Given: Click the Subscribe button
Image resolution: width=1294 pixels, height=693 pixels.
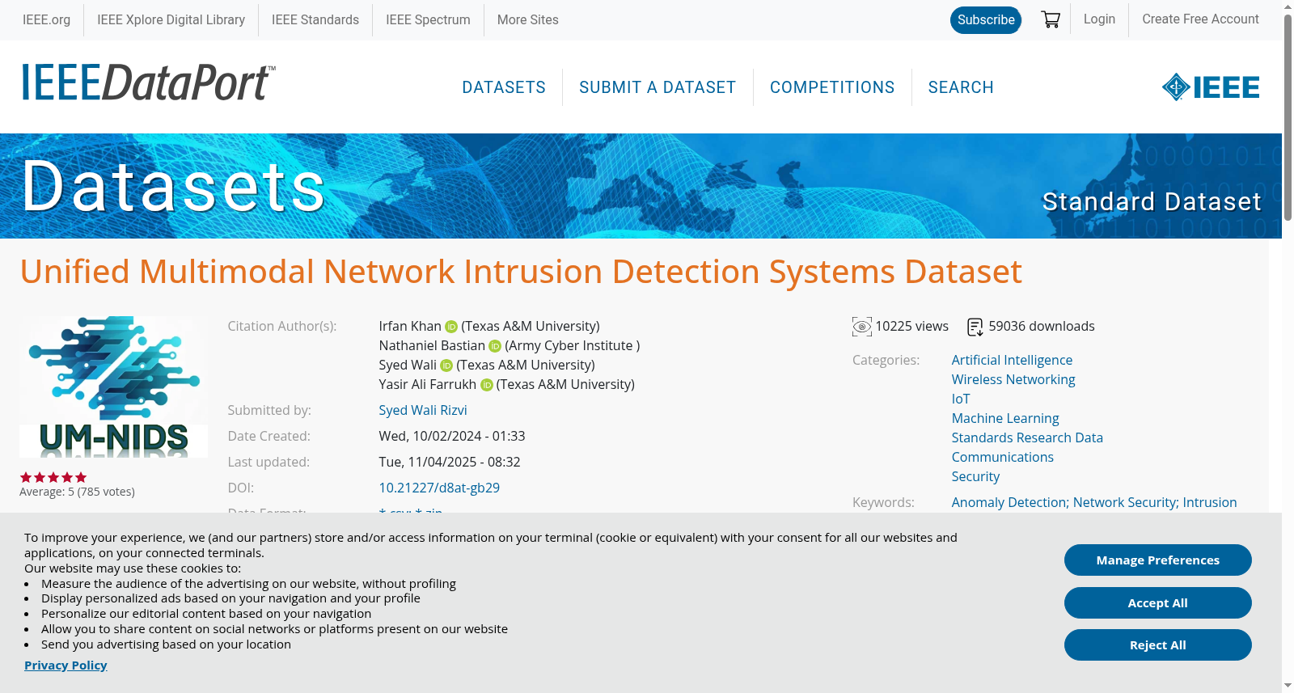Looking at the screenshot, I should pos(986,19).
